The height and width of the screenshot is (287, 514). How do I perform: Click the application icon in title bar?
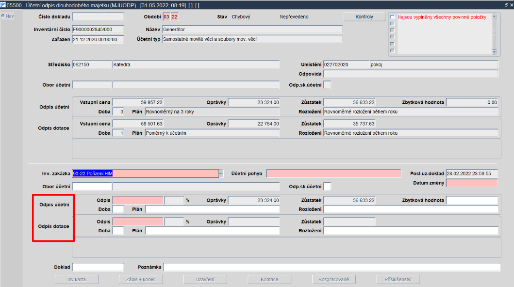click(3, 5)
